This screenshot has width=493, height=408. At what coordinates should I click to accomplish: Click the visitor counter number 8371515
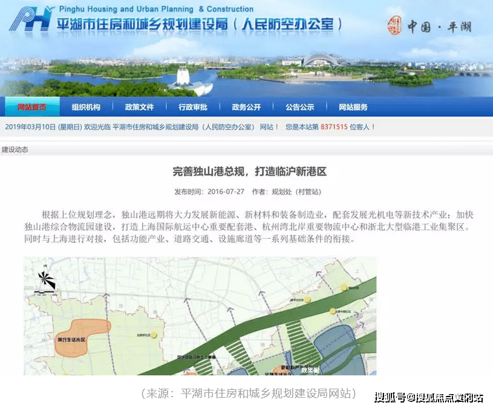[334, 127]
